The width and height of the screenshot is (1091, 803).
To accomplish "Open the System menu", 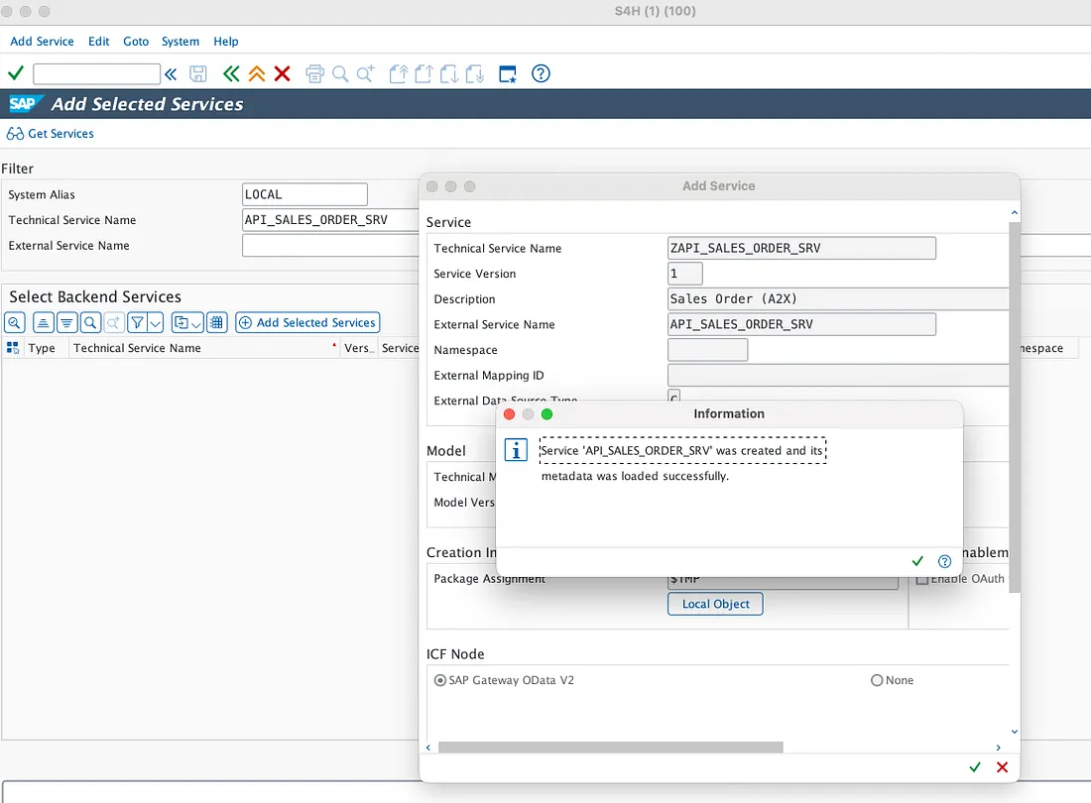I will click(181, 42).
